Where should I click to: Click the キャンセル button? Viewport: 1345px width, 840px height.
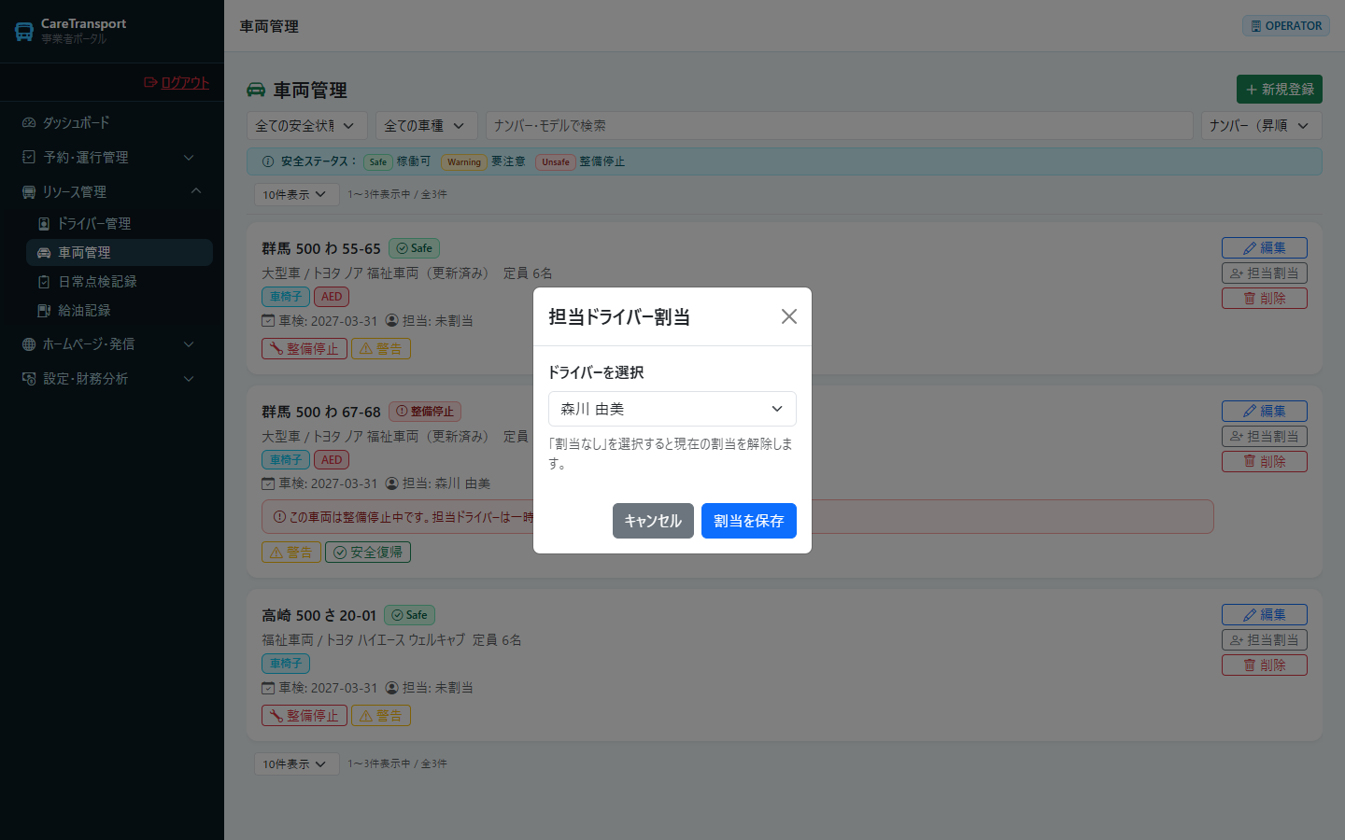(653, 521)
